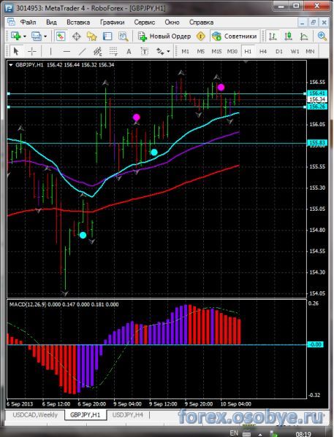This screenshot has width=334, height=437.
Task: Switch chart to candlesticks display
Action: point(288,36)
